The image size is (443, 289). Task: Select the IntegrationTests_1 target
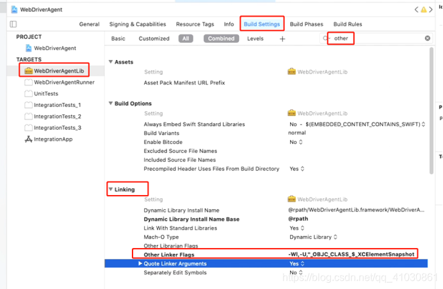(x=53, y=105)
